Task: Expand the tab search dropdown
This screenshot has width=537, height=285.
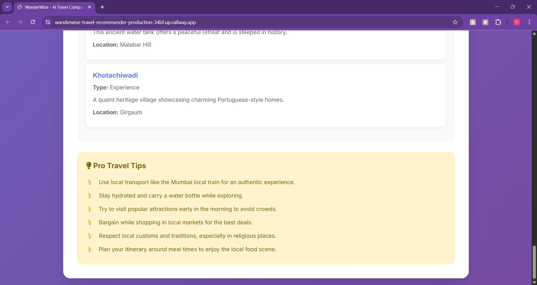Action: [7, 7]
